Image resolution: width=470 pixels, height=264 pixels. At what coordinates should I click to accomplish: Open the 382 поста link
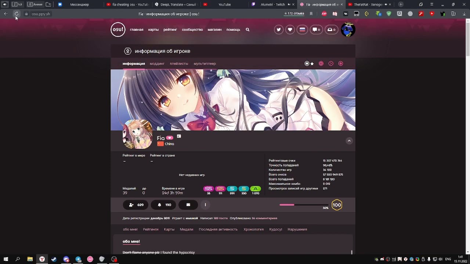tap(221, 218)
